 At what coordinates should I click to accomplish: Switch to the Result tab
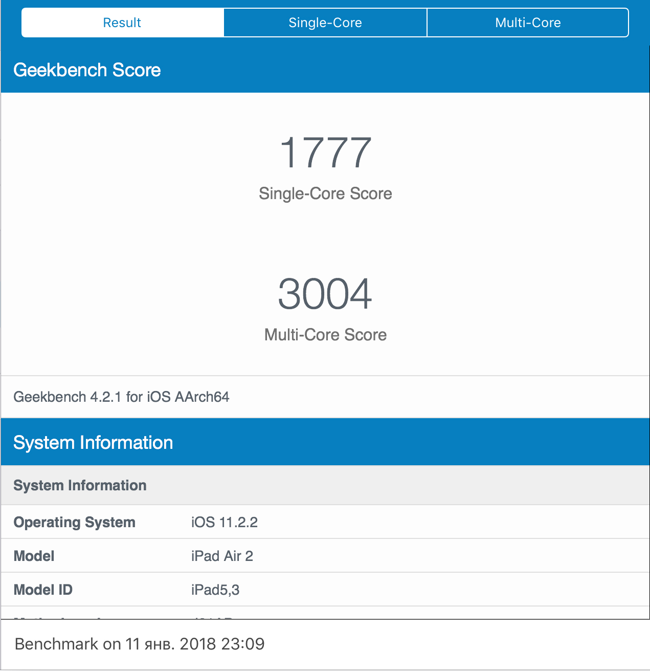point(122,23)
